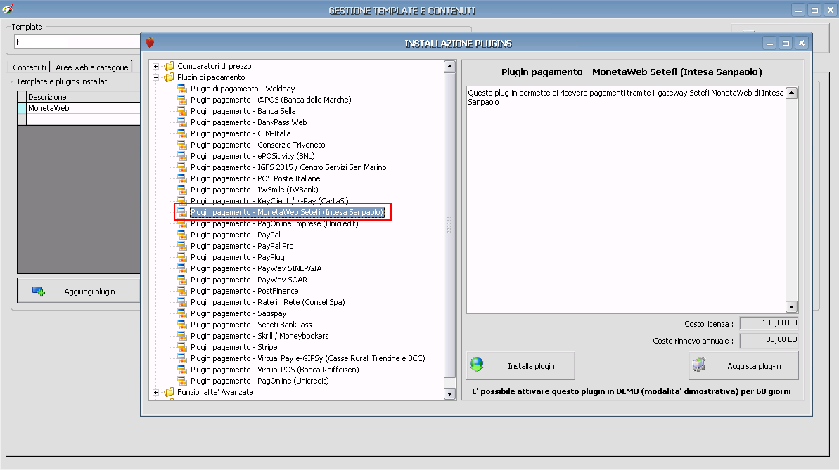Click the CIM-Italia plugin icon
Image resolution: width=839 pixels, height=470 pixels.
(182, 133)
